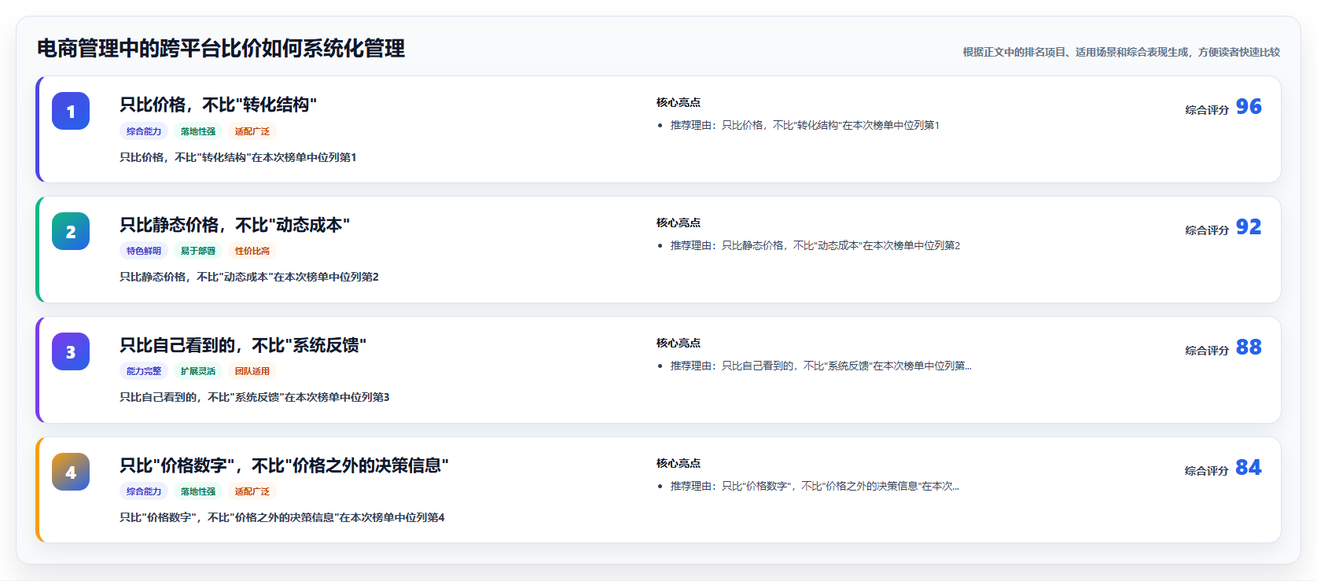1317x581 pixels.
Task: Click 综合评分 label beside 96
Action: (x=1207, y=110)
